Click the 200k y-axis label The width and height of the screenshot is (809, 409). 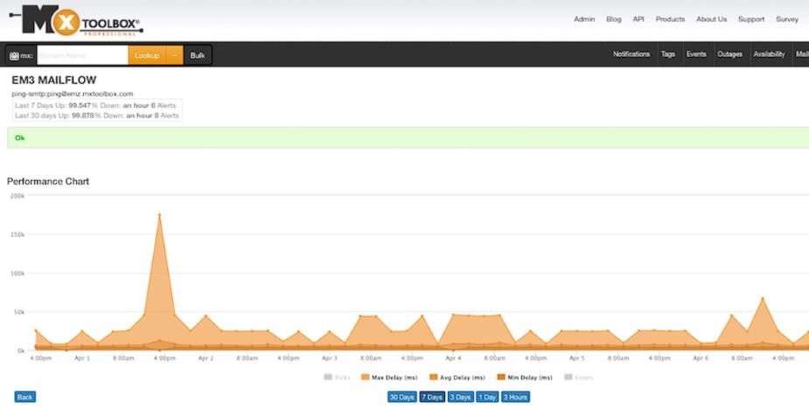tap(17, 196)
